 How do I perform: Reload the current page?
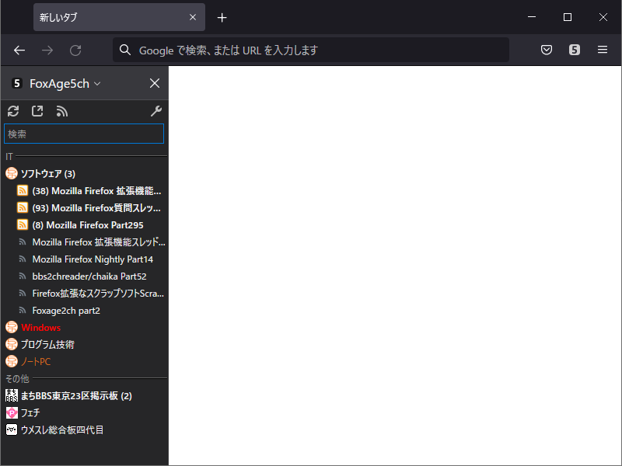(x=75, y=50)
